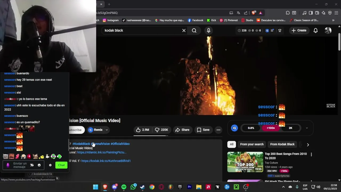Open the browser hamburger main menu

[336, 13]
